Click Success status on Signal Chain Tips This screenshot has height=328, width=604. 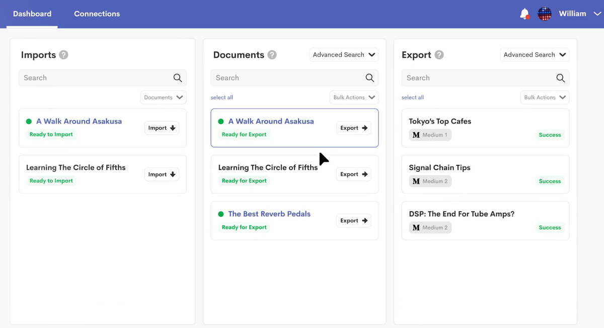coord(550,181)
